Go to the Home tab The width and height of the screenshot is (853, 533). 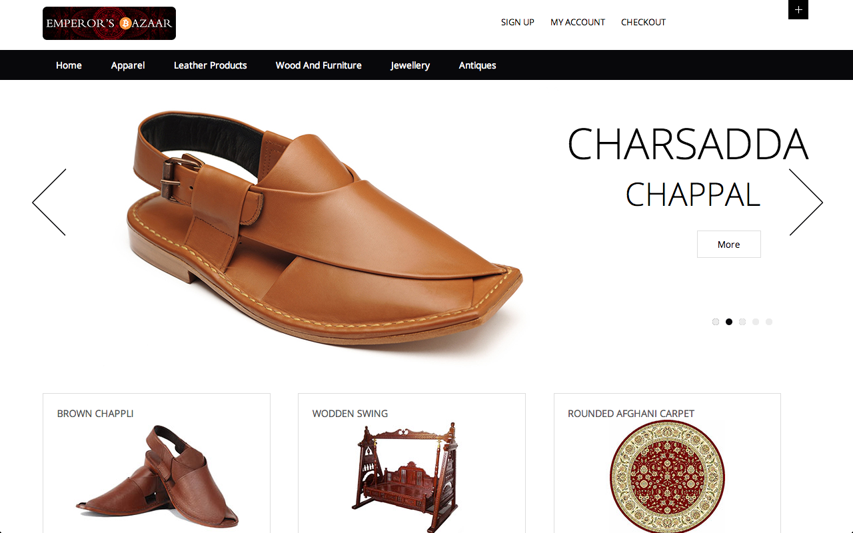point(69,65)
